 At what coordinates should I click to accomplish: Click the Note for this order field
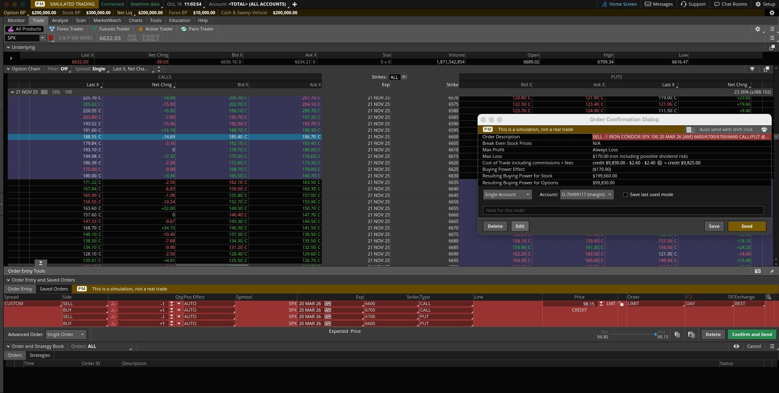(623, 210)
